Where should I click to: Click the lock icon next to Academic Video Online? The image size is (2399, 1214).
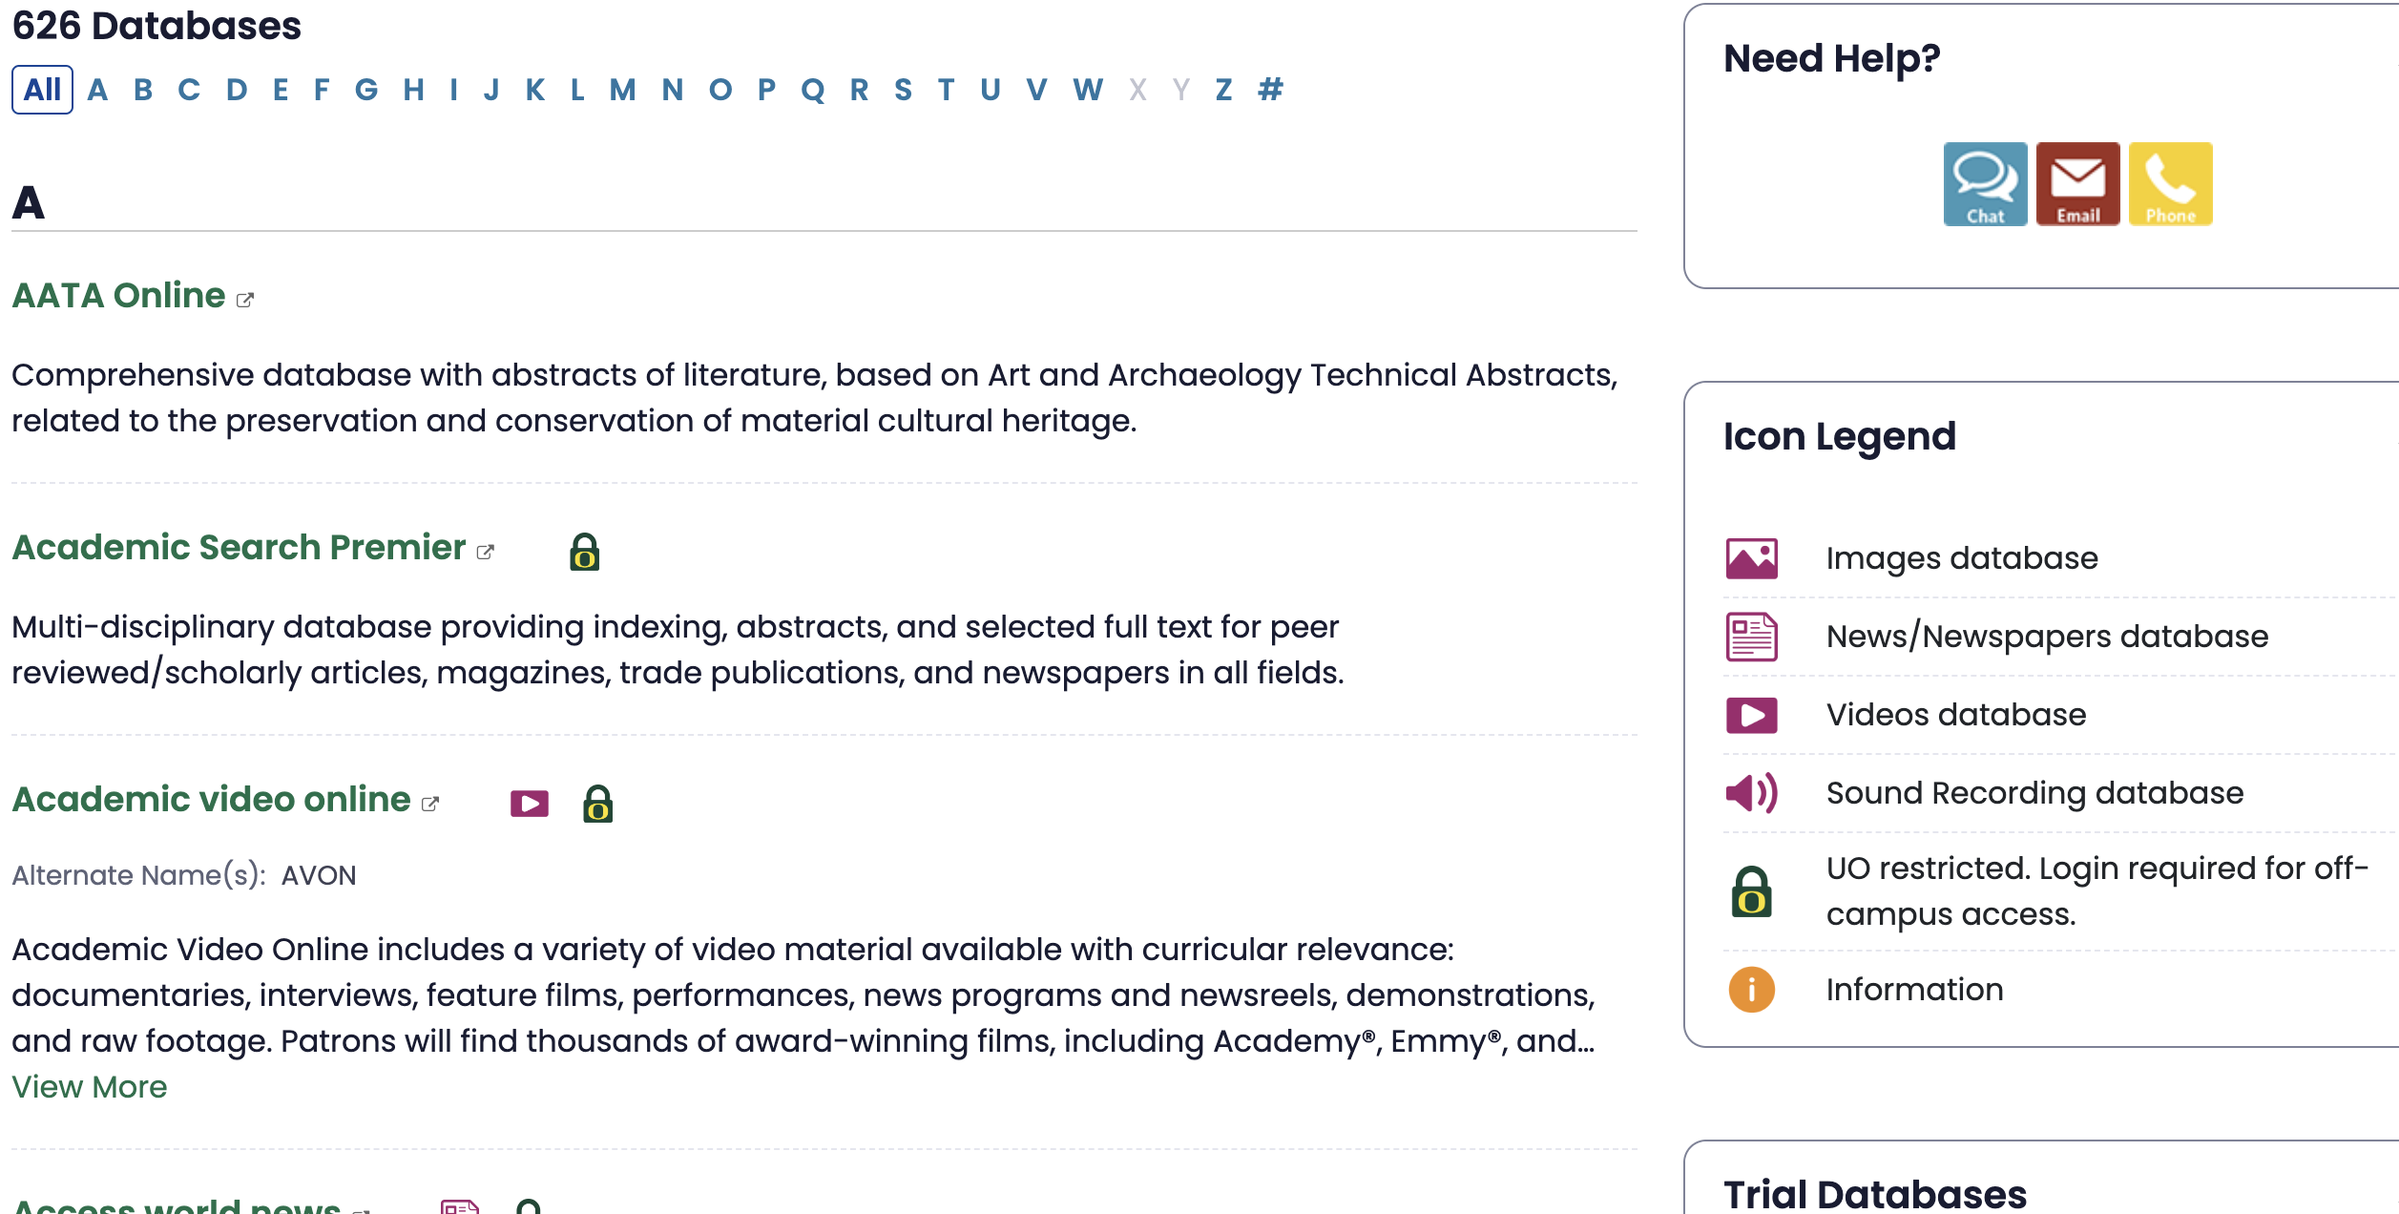[595, 802]
